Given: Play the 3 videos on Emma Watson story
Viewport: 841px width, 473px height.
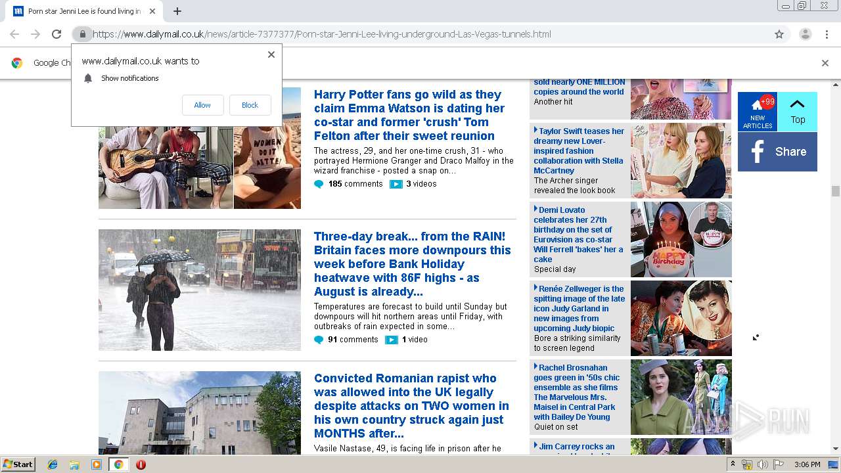Looking at the screenshot, I should tap(413, 184).
